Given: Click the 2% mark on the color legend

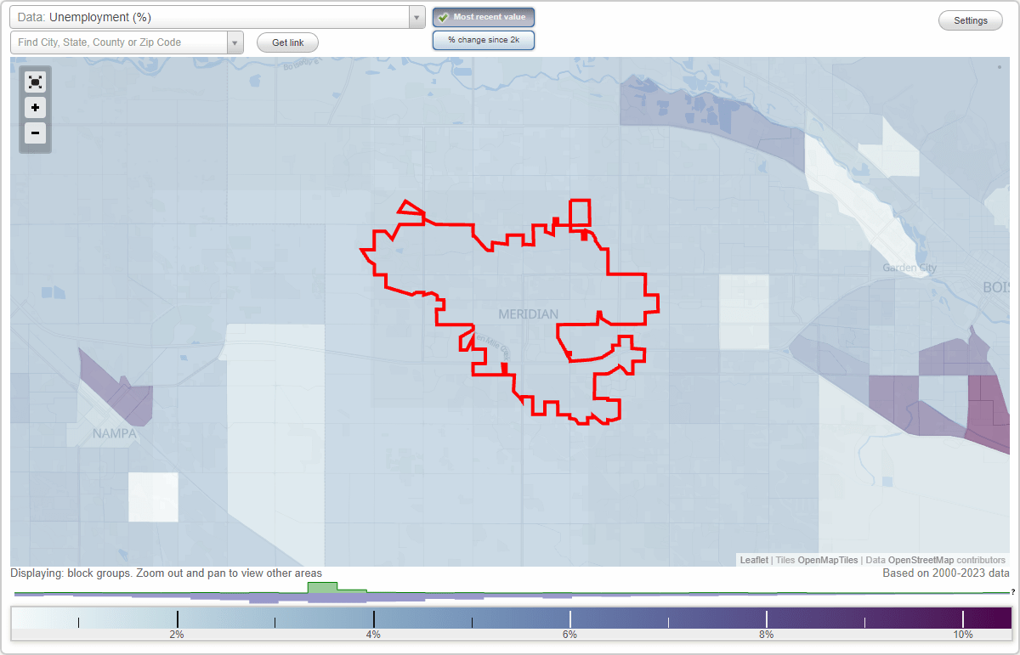Looking at the screenshot, I should [x=177, y=634].
